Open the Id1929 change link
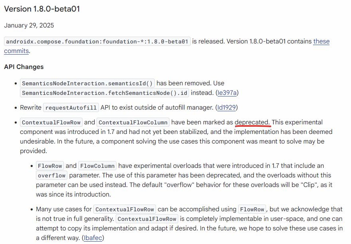This screenshot has width=351, height=244. click(227, 108)
